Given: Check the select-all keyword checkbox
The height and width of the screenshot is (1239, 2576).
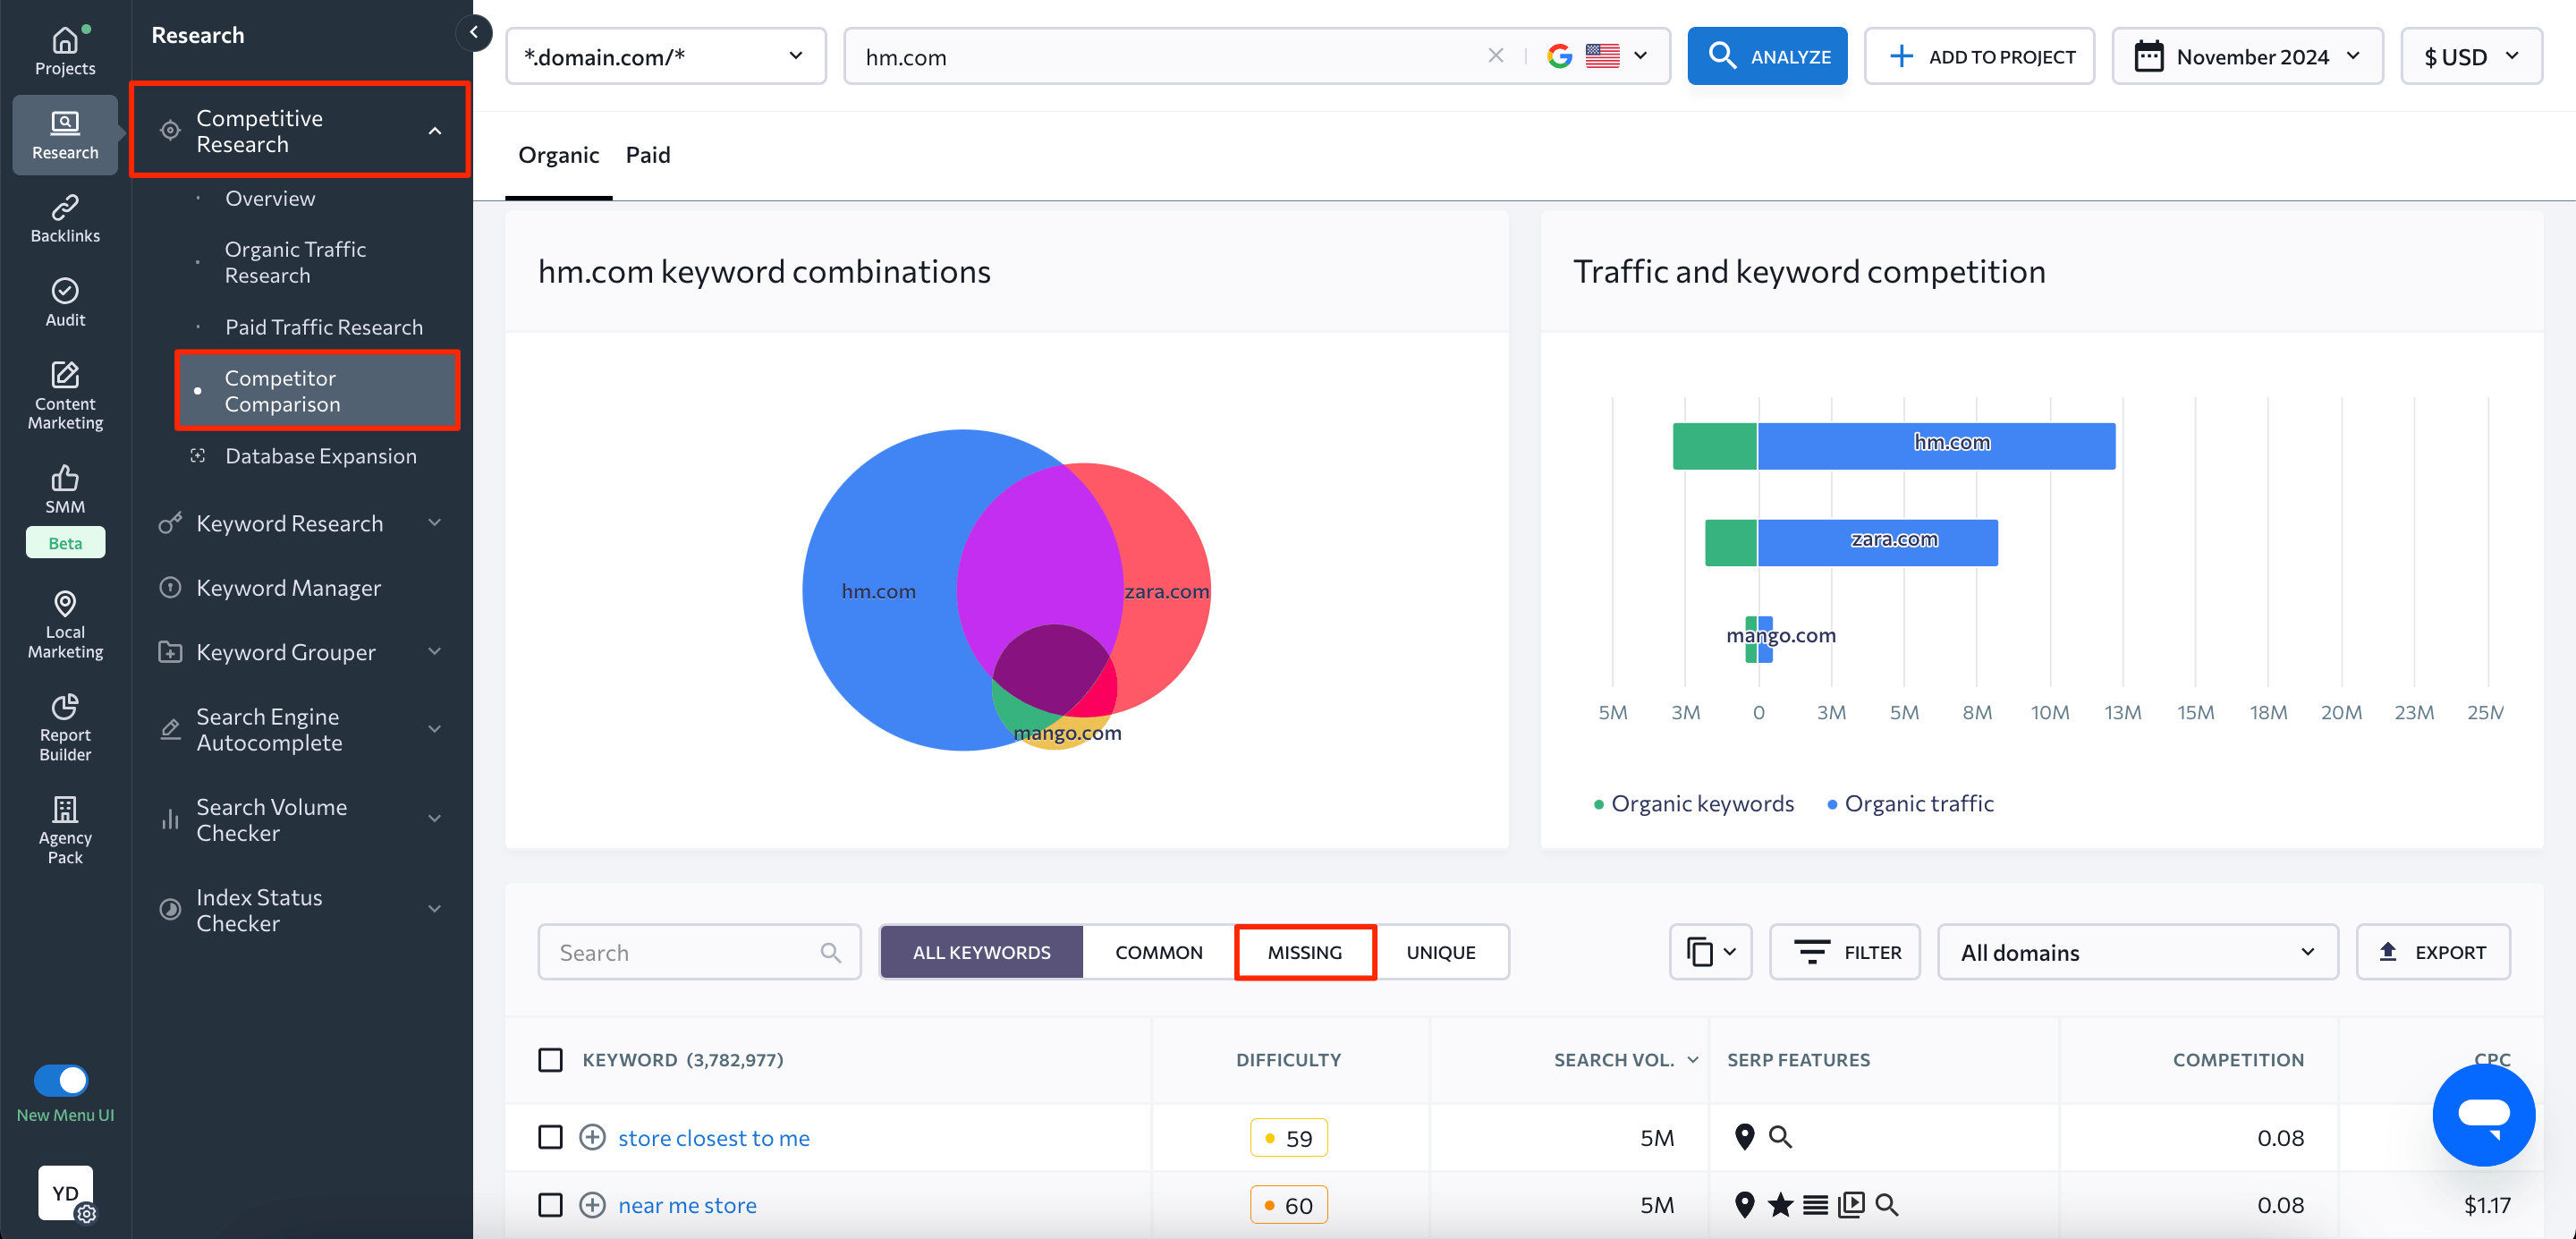Looking at the screenshot, I should [550, 1059].
